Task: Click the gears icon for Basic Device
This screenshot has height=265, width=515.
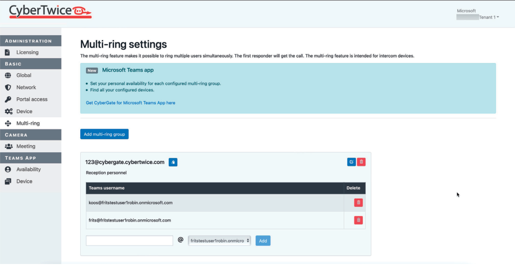Action: 8,111
